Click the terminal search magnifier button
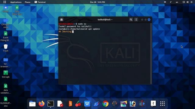195x109 pixels. point(131,19)
